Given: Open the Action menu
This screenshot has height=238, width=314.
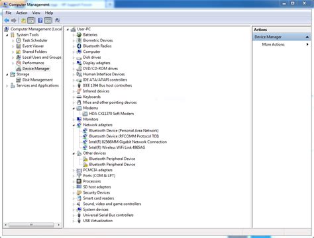Looking at the screenshot, I should point(22,13).
